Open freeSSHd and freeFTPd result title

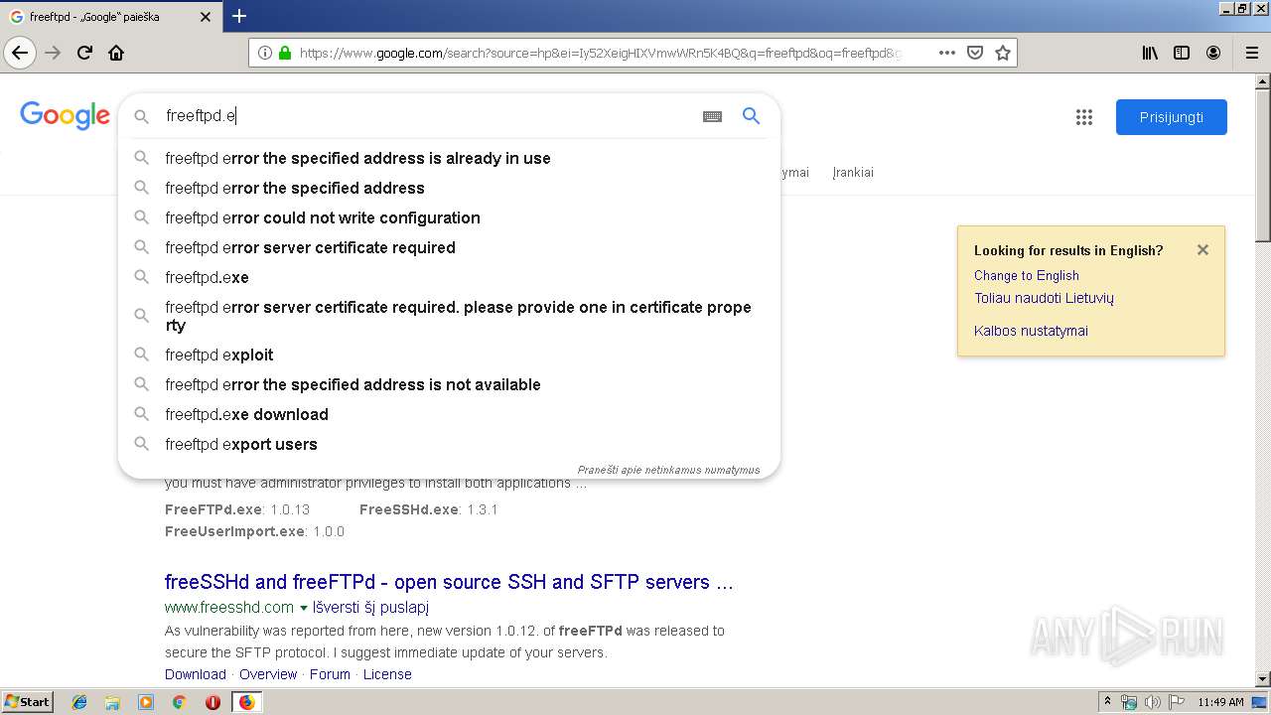point(449,582)
